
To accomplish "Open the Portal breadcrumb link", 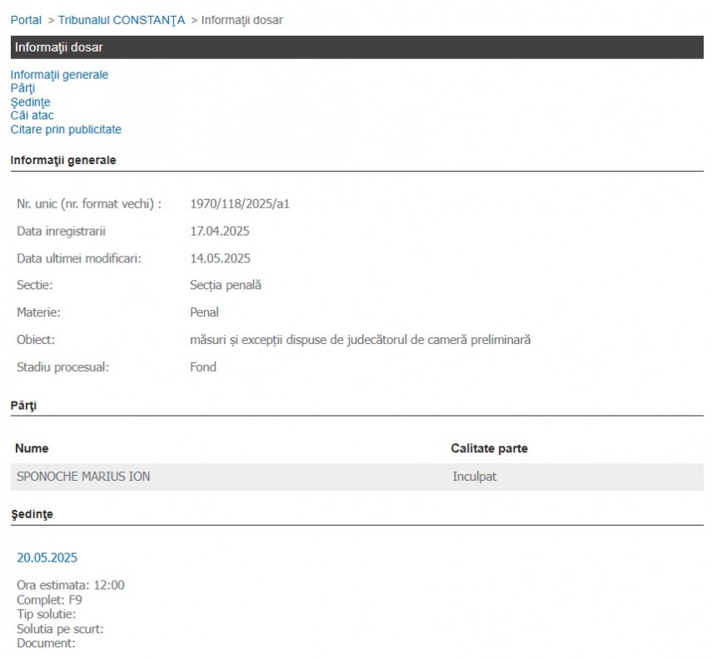I will click(26, 21).
